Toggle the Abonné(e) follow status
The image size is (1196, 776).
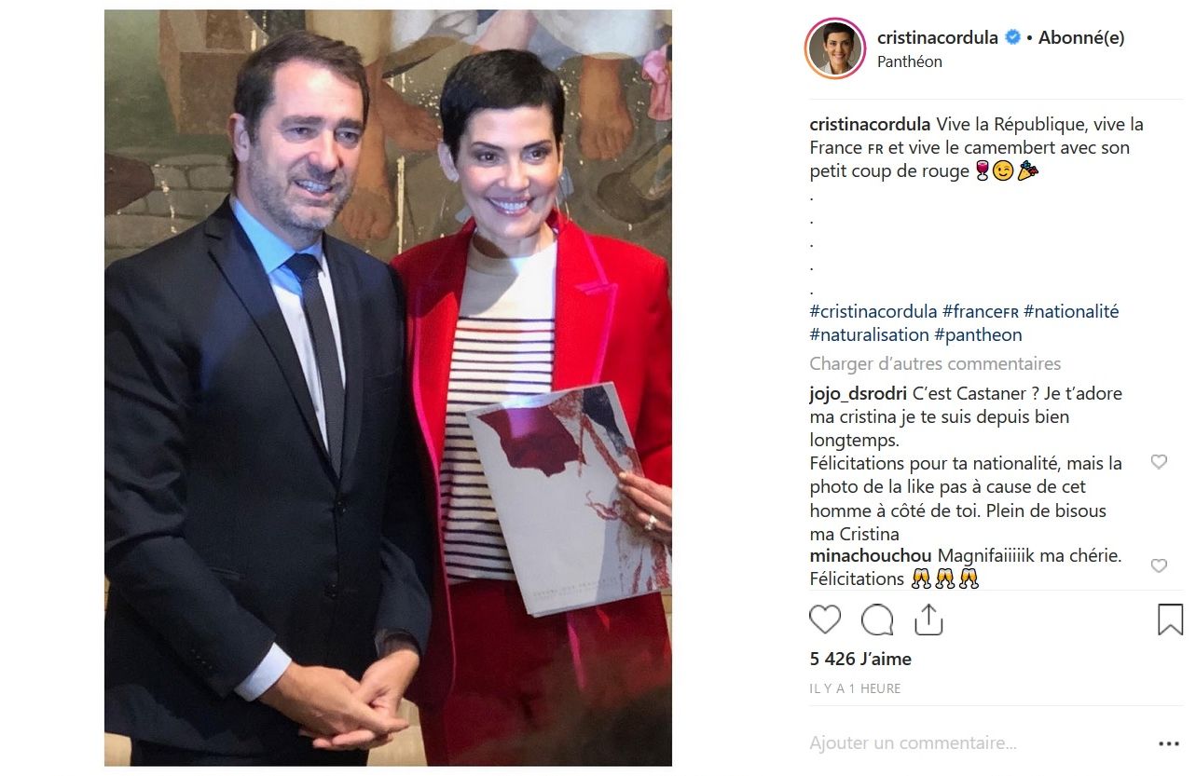pyautogui.click(x=1081, y=38)
